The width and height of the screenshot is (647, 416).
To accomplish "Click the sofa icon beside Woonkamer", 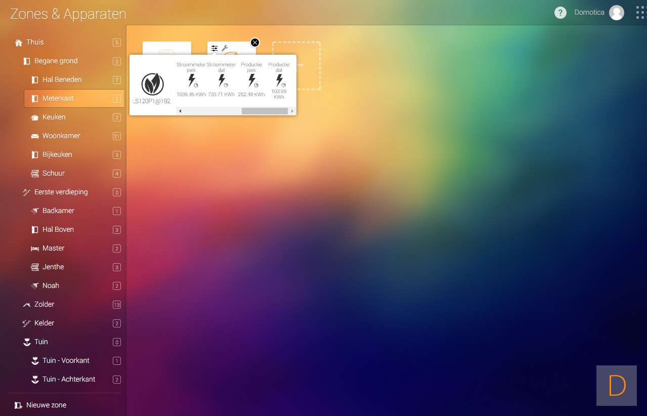I will click(35, 136).
